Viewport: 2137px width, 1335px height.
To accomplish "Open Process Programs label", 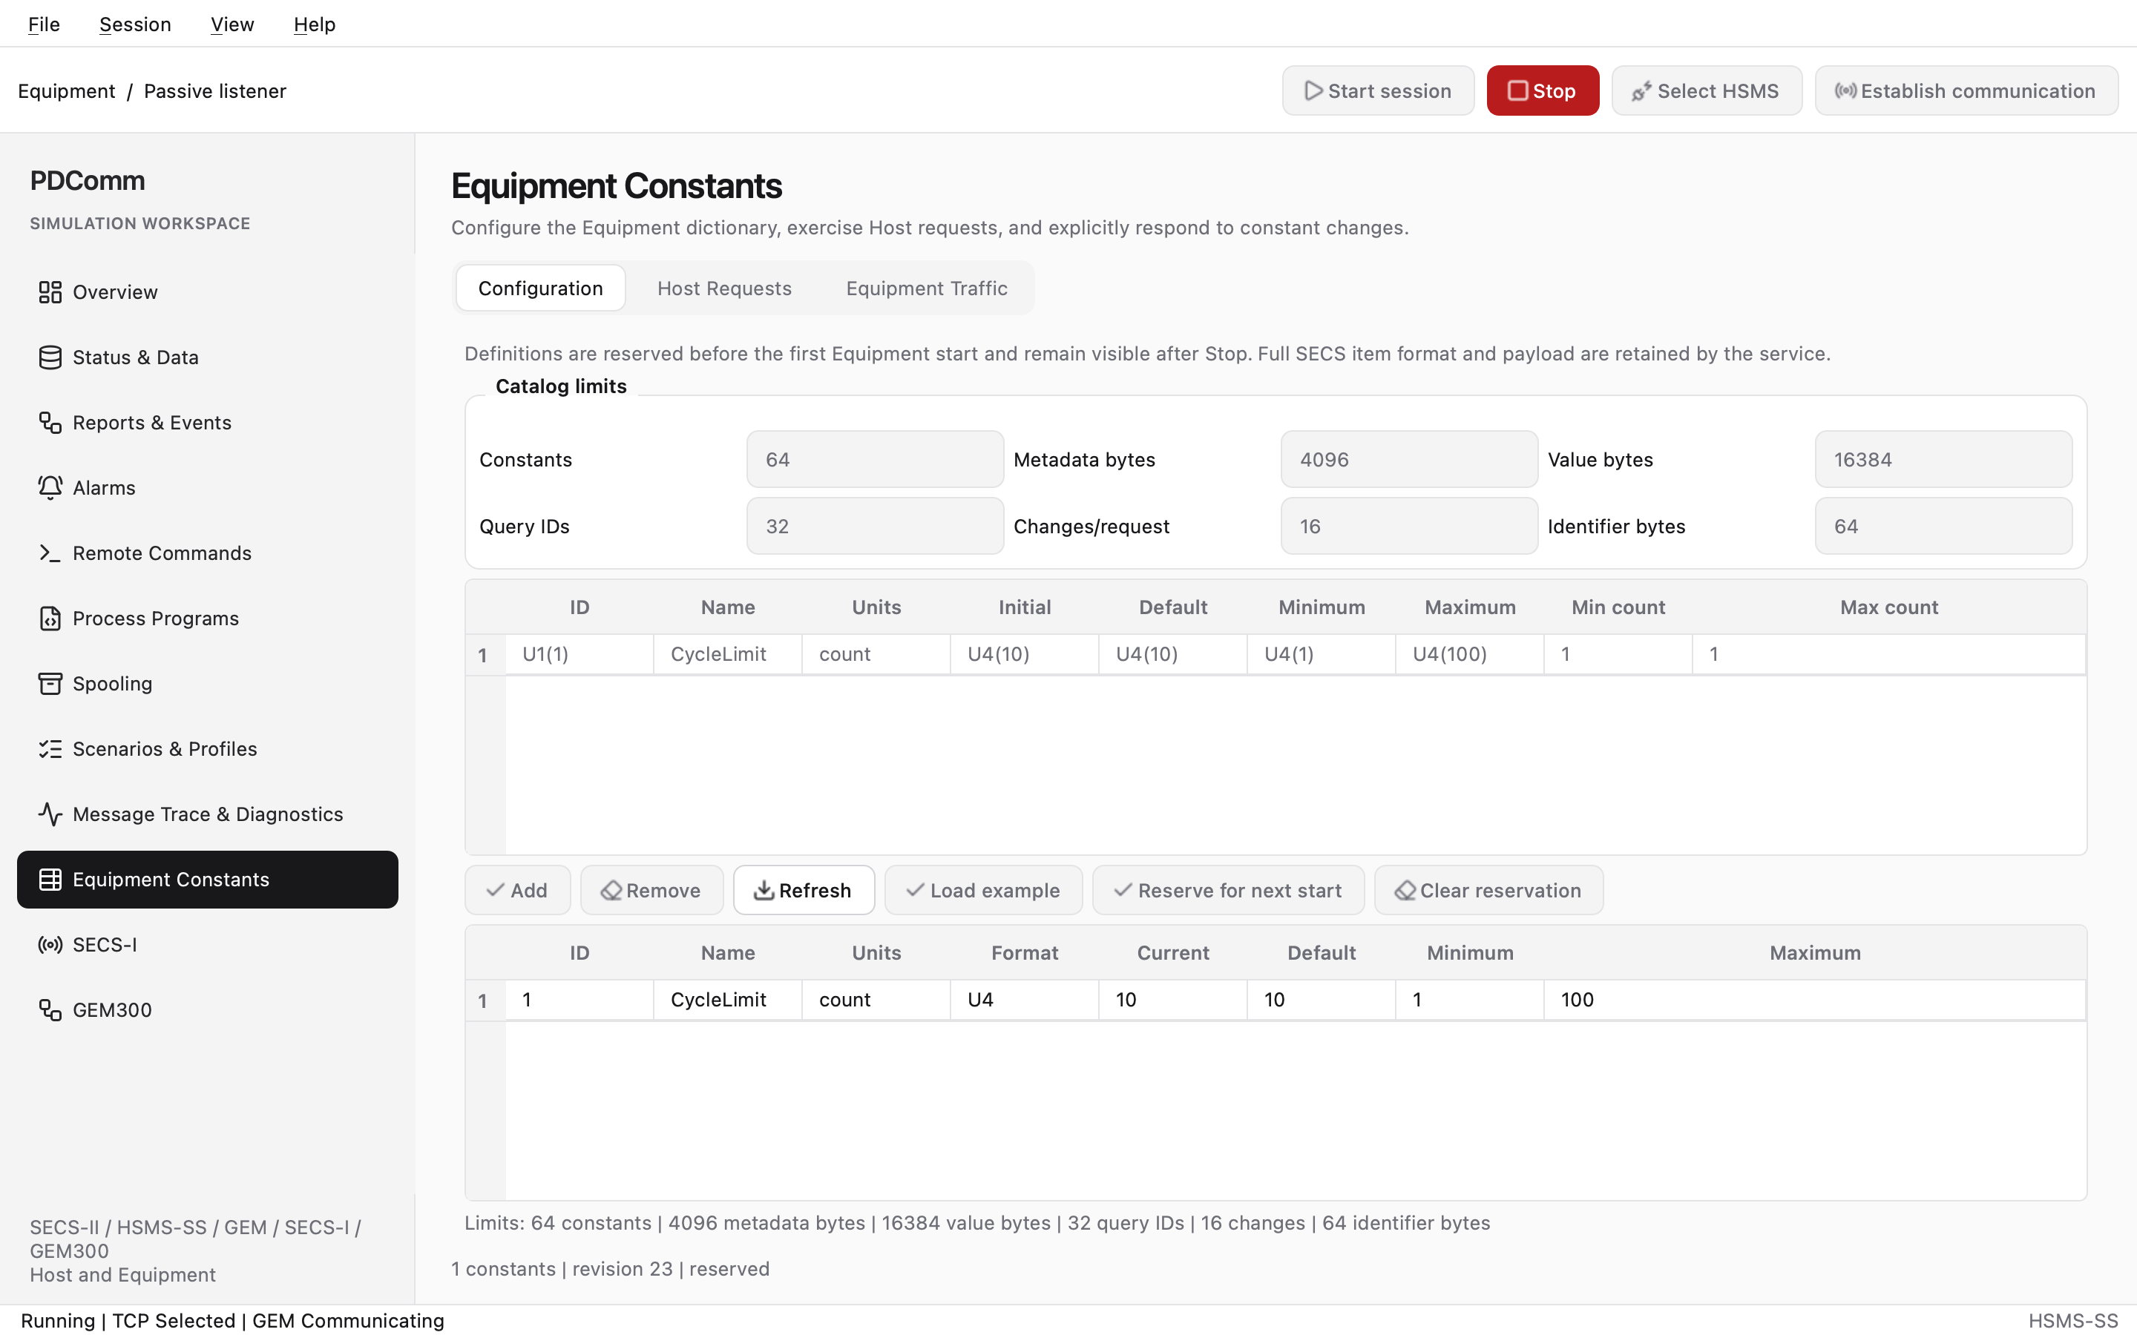I will coord(155,619).
